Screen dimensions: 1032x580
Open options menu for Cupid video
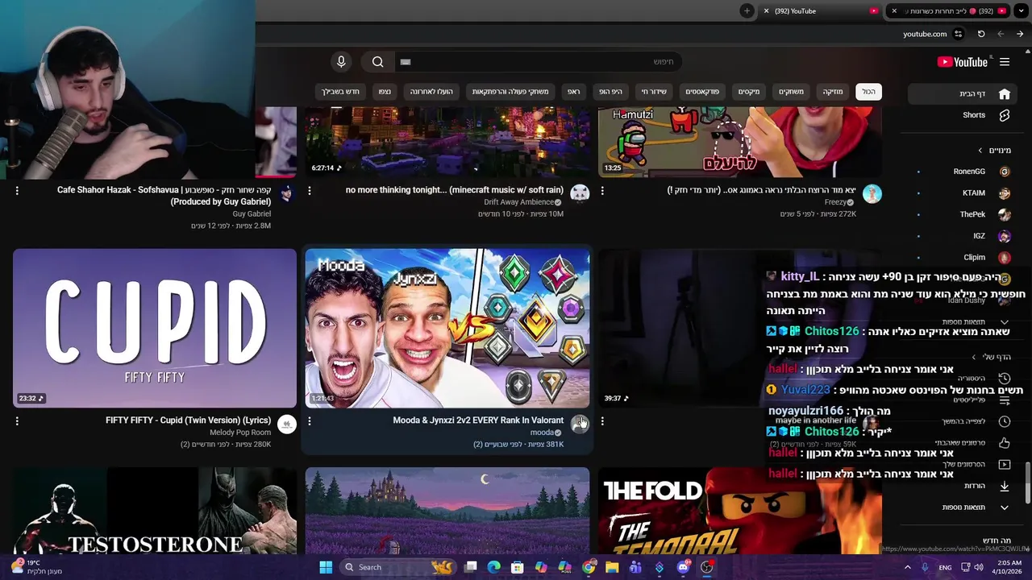(17, 420)
